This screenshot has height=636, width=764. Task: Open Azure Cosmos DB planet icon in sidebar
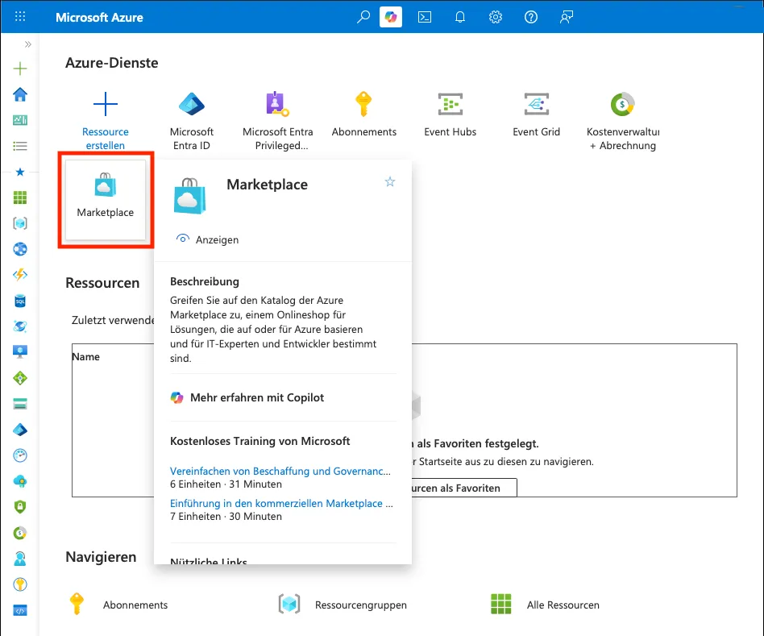20,326
